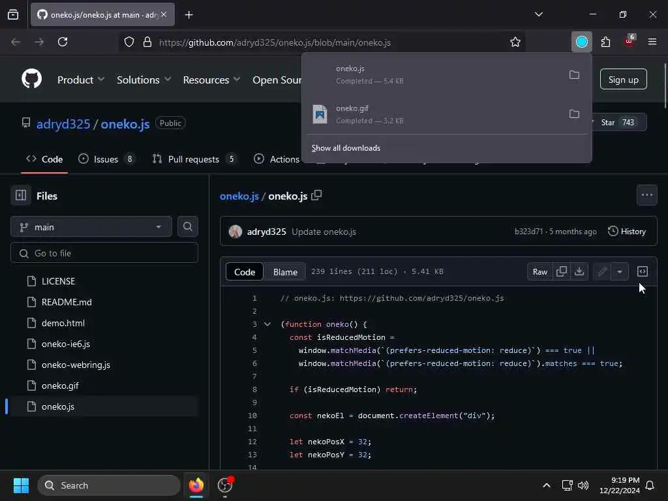This screenshot has width=668, height=501.
Task: Open containing folder for oneko.js download
Action: (x=574, y=75)
